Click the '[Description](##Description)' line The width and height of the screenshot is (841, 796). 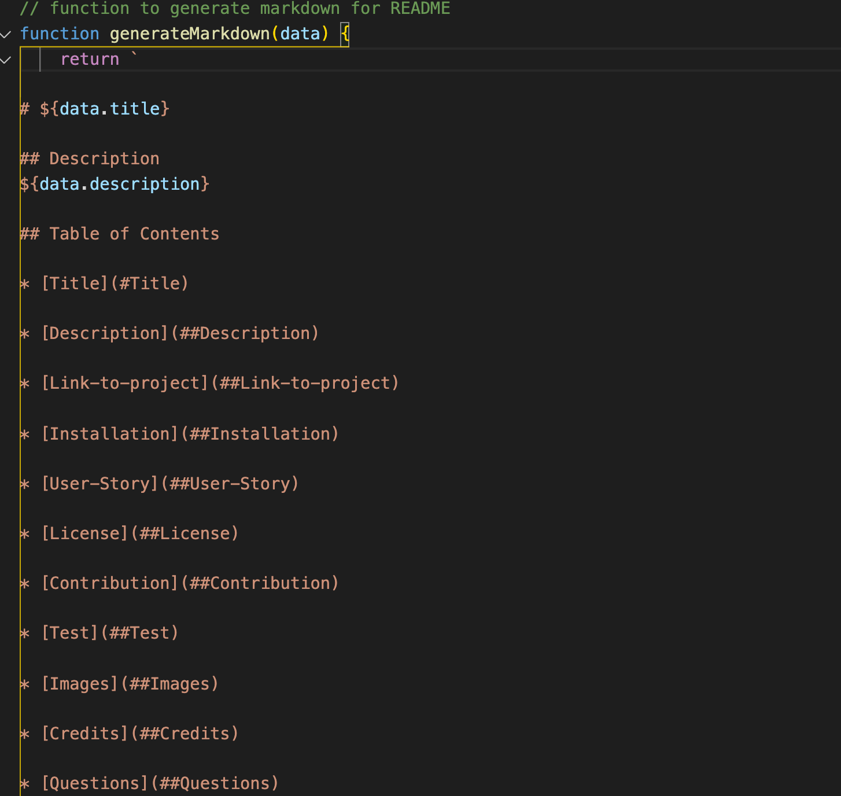[x=169, y=333]
